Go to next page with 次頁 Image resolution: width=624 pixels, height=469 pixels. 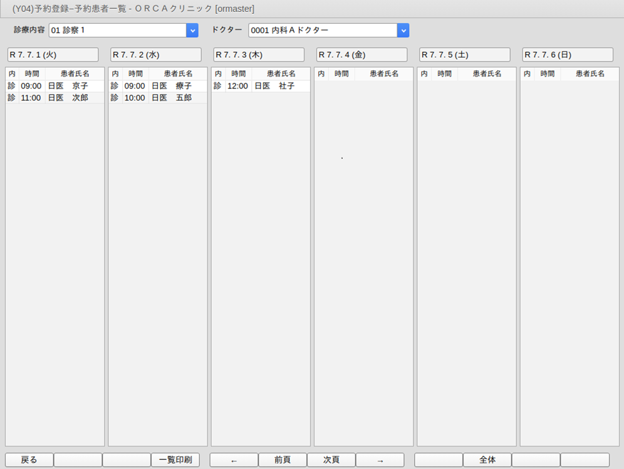point(331,460)
